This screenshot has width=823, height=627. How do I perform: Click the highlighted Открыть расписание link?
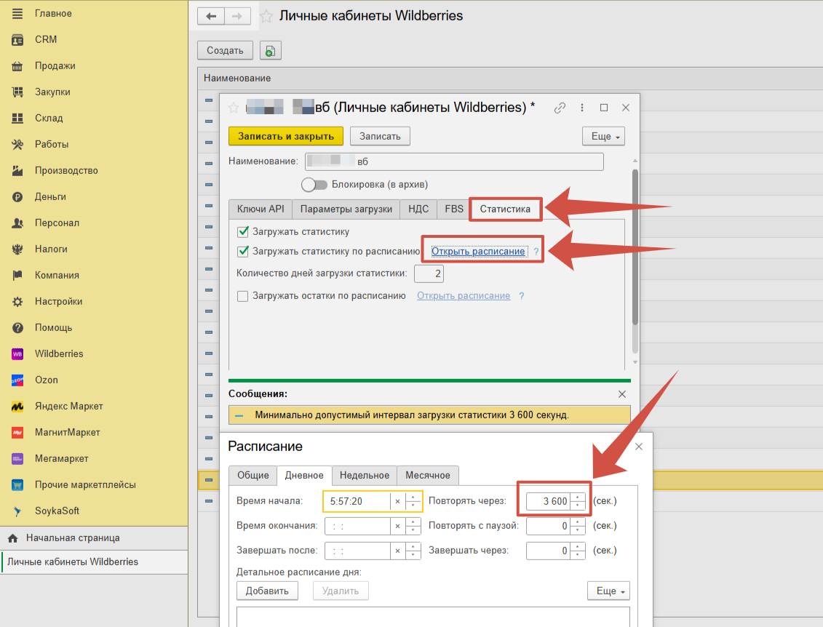pyautogui.click(x=478, y=252)
